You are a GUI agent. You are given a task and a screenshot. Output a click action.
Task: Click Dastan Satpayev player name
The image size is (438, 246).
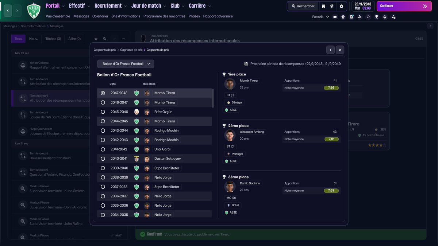click(x=168, y=159)
